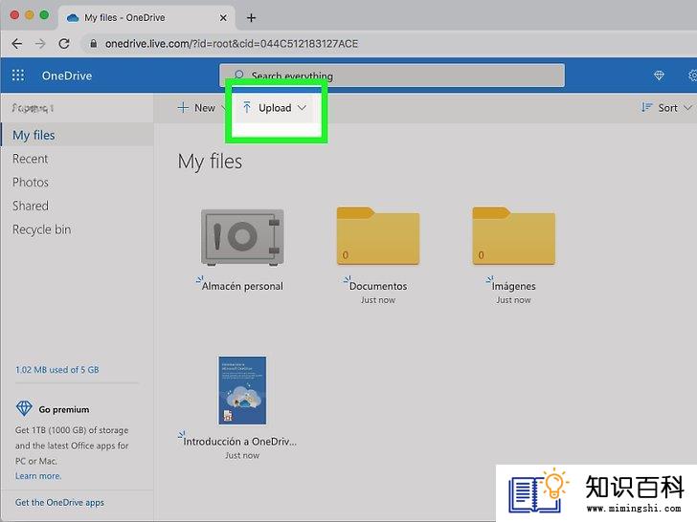697x522 pixels.
Task: Click the Almacén personal label
Action: coord(242,286)
